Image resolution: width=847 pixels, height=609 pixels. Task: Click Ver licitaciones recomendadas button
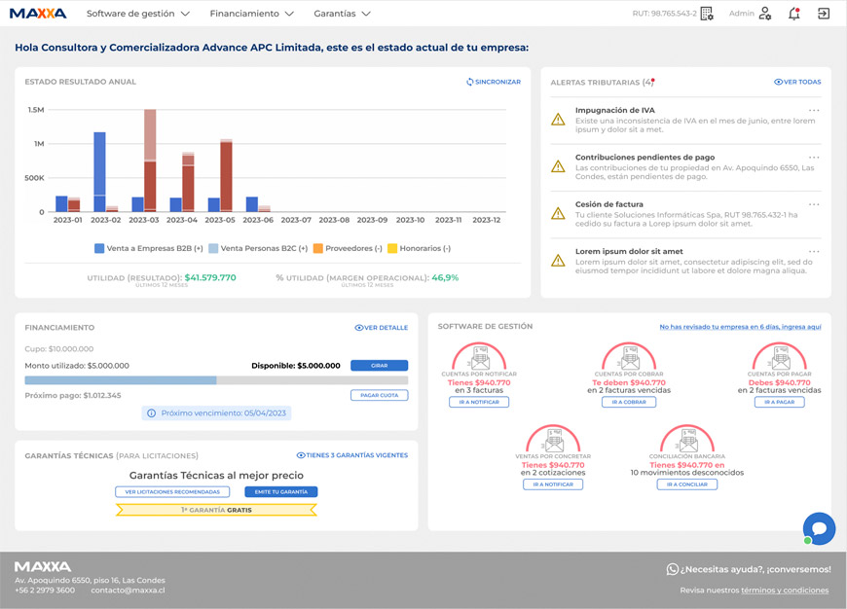point(172,492)
